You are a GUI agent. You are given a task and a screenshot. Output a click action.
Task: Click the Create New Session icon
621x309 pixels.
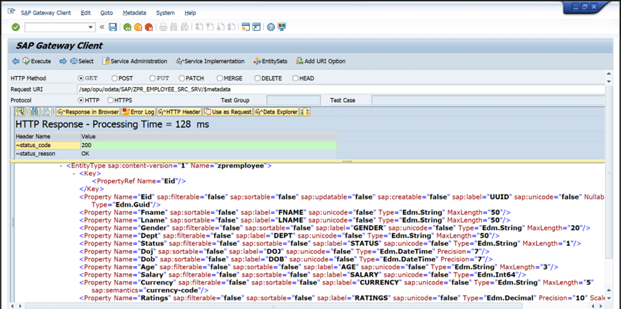point(246,27)
